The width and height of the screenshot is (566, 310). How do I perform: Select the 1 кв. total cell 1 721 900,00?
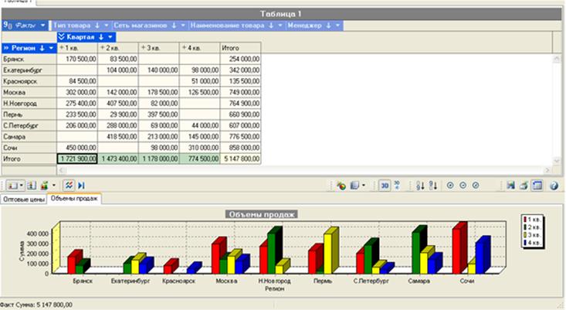(77, 158)
